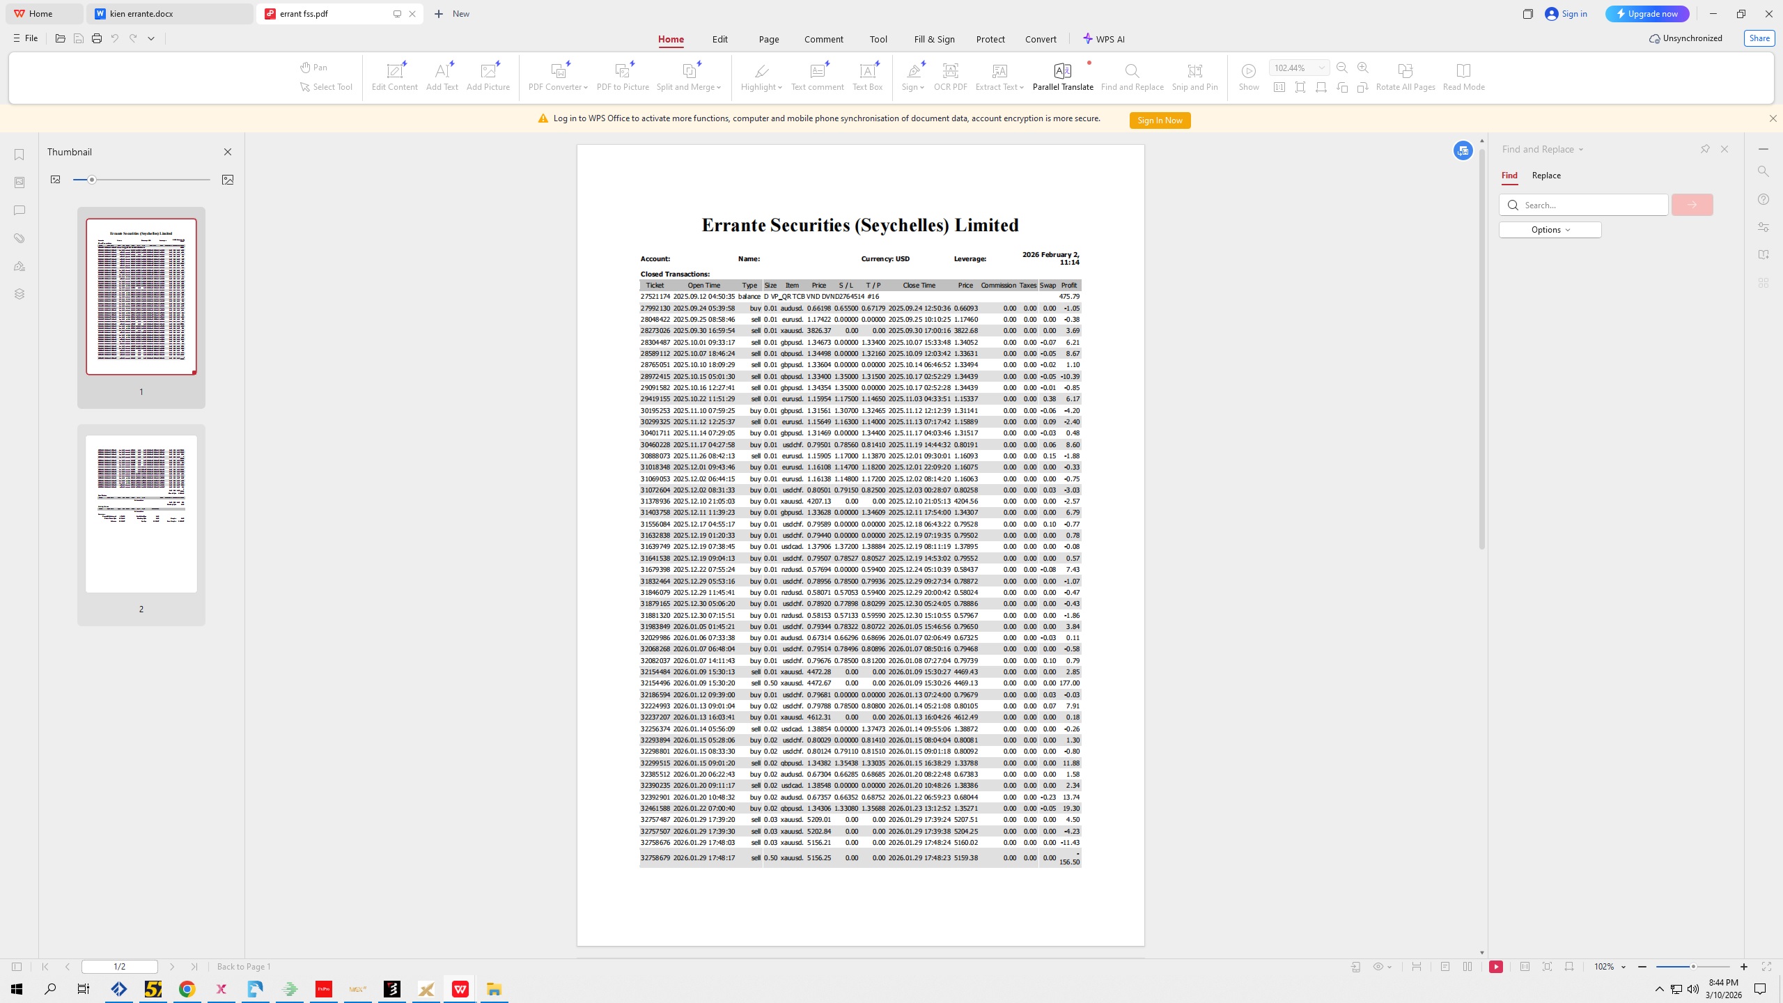The height and width of the screenshot is (1003, 1783).
Task: Click the Parallel Translate tool icon
Action: point(1062,71)
